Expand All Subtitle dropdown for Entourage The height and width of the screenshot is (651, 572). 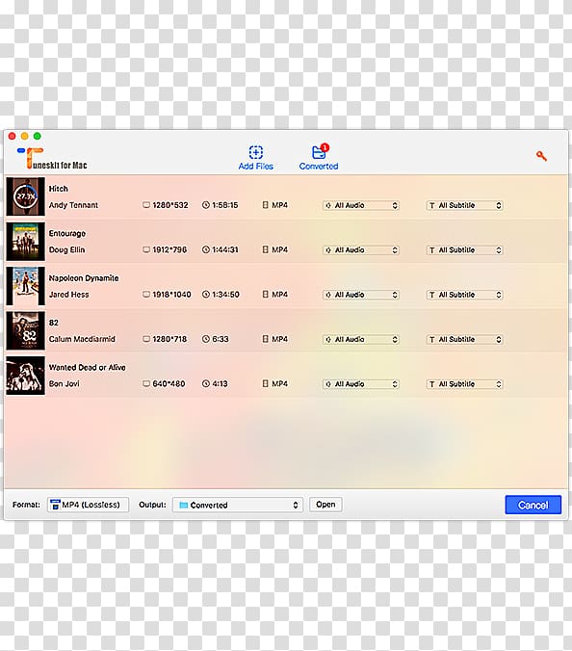(464, 250)
